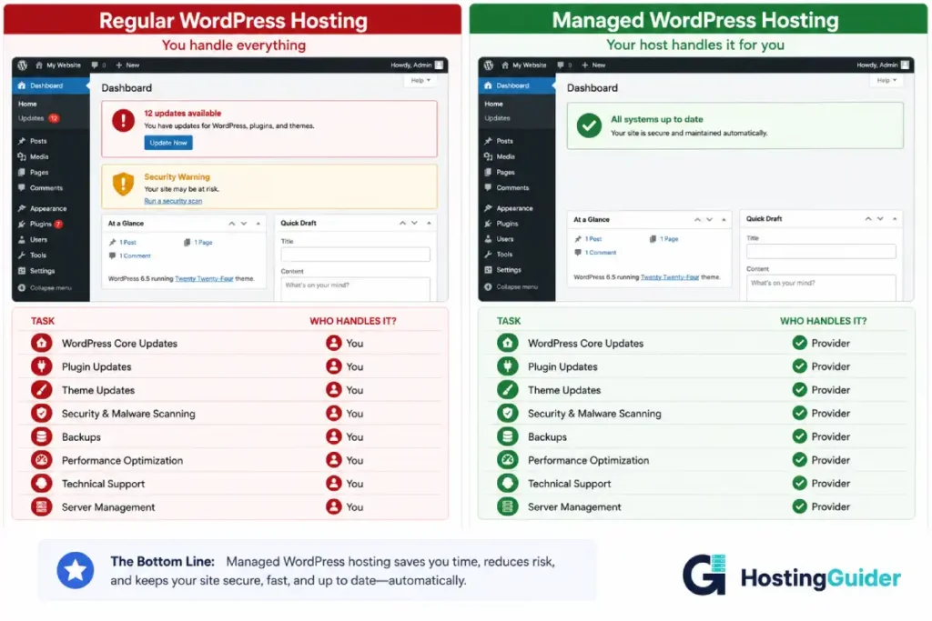Click the Provider checkmark in Technical Support row
Screen dimensions: 932x621
point(800,484)
